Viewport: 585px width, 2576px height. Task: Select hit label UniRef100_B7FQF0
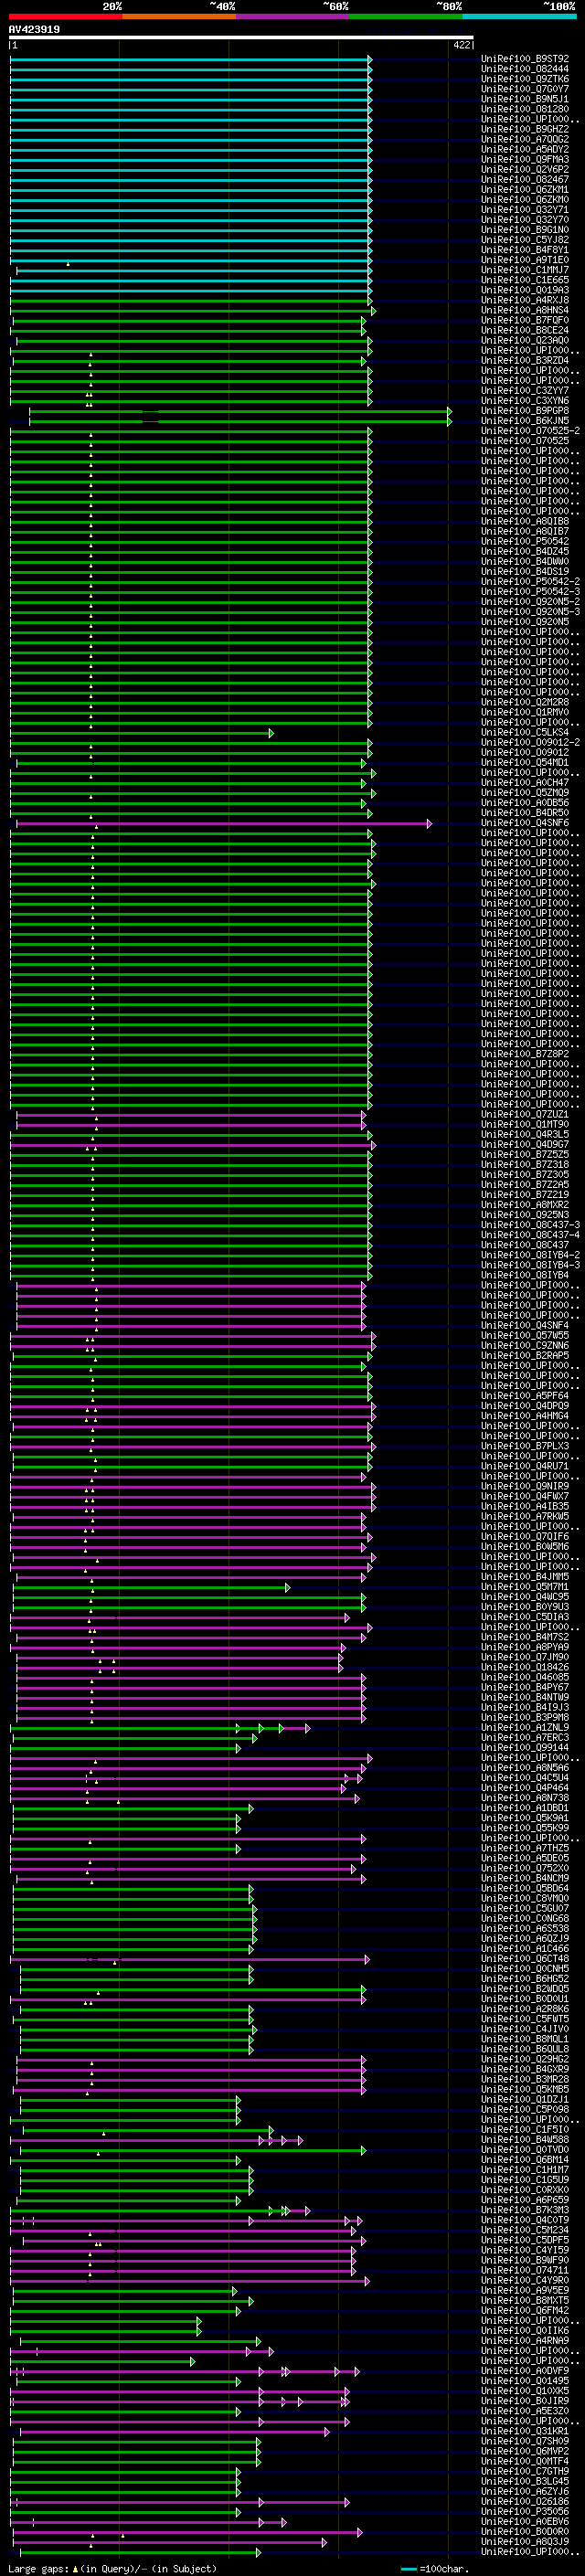[525, 320]
